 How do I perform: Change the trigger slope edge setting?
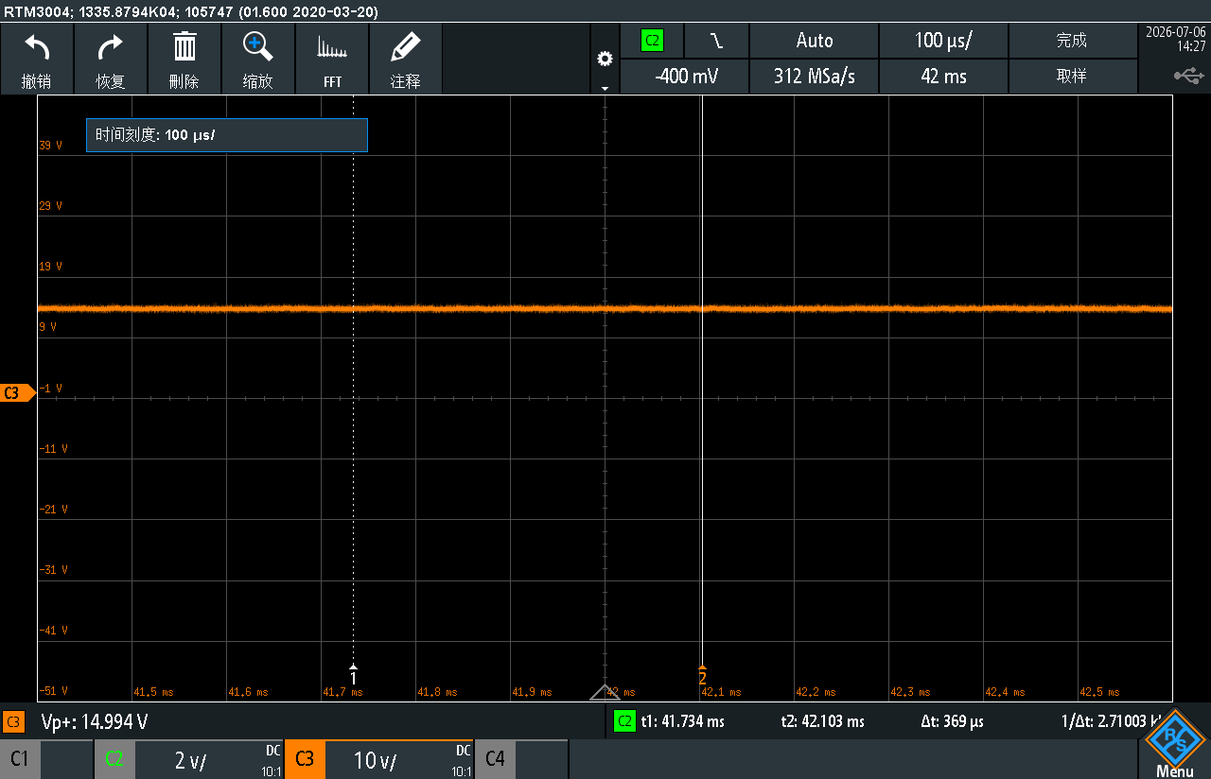[x=716, y=41]
